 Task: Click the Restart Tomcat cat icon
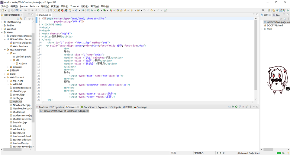pos(66,10)
